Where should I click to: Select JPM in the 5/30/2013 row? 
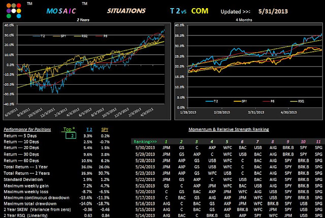pyautogui.click(x=166, y=148)
